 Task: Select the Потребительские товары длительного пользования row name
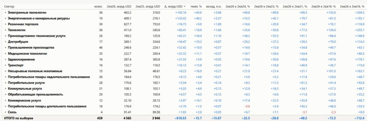coord(47,106)
